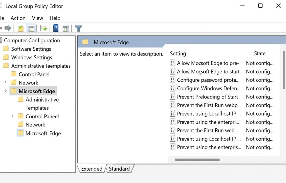Select the Export List toolbar icon
Screen dimensions: 286x183
click(43, 28)
